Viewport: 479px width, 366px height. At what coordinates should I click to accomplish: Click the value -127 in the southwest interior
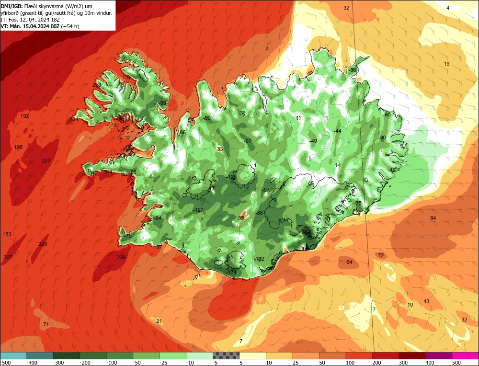point(198,209)
